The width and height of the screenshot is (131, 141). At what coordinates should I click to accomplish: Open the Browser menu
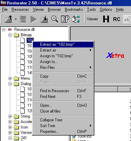(54, 9)
